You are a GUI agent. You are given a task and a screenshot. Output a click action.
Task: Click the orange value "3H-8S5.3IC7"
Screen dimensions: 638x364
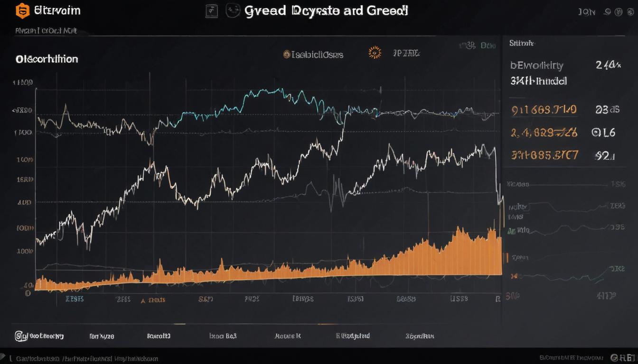[x=544, y=155]
